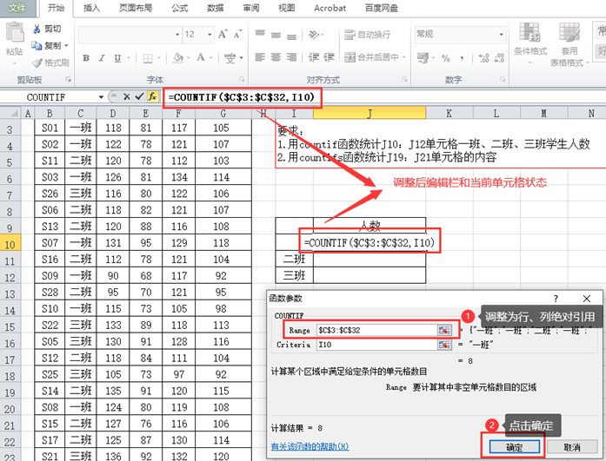The height and width of the screenshot is (461, 606).
Task: Switch to the 页面布局 tab
Action: pyautogui.click(x=136, y=8)
